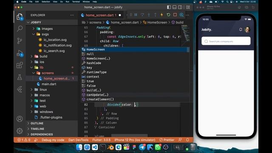Toggle the primary side bar layout icon
This screenshot has width=272, height=153.
[x=169, y=7]
